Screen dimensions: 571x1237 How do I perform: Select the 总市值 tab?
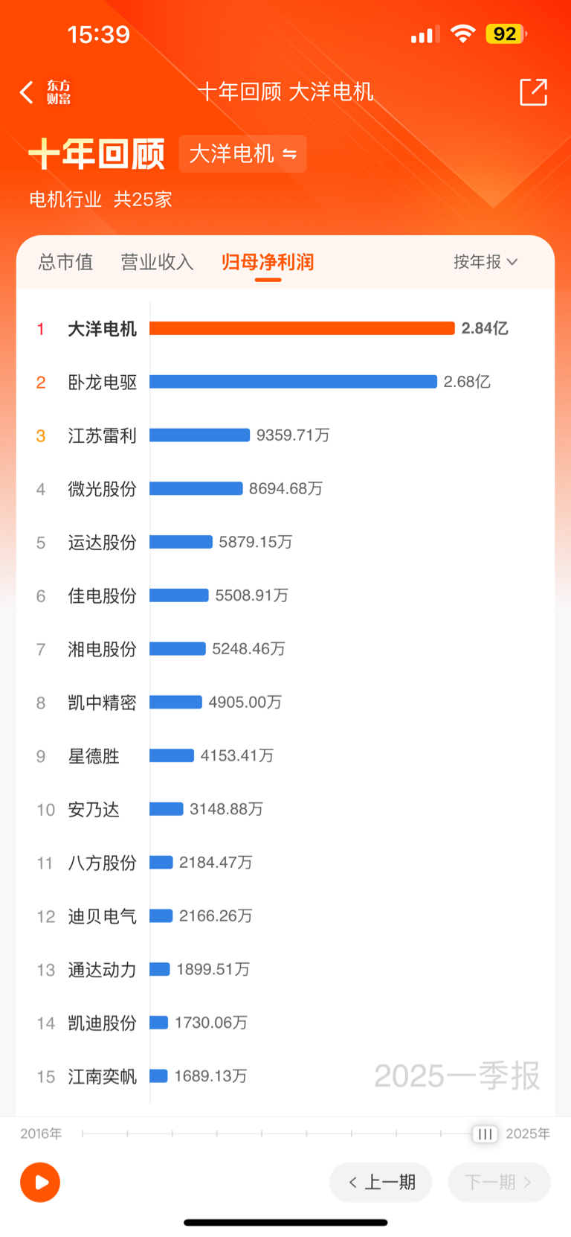pos(66,262)
